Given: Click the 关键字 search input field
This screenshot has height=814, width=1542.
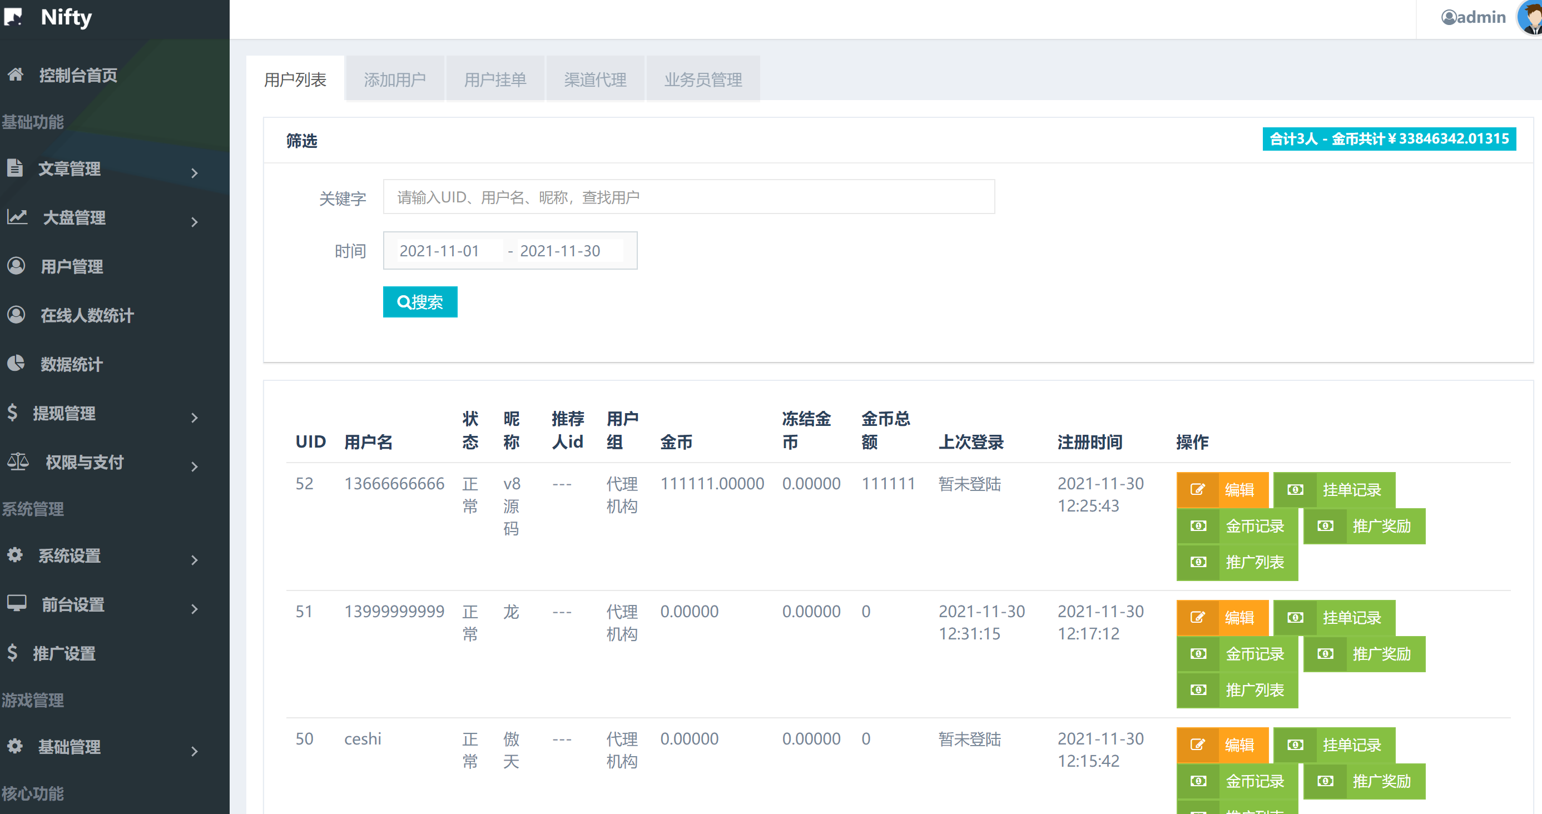Looking at the screenshot, I should point(688,197).
